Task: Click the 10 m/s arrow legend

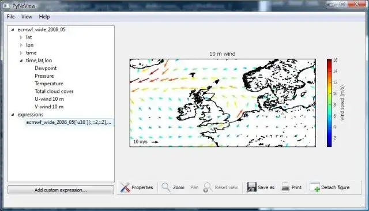Action: coord(146,142)
